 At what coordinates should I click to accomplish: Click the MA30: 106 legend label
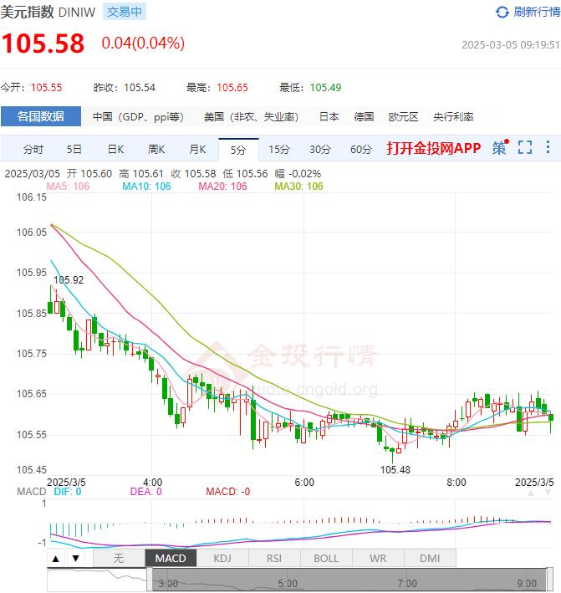click(298, 186)
